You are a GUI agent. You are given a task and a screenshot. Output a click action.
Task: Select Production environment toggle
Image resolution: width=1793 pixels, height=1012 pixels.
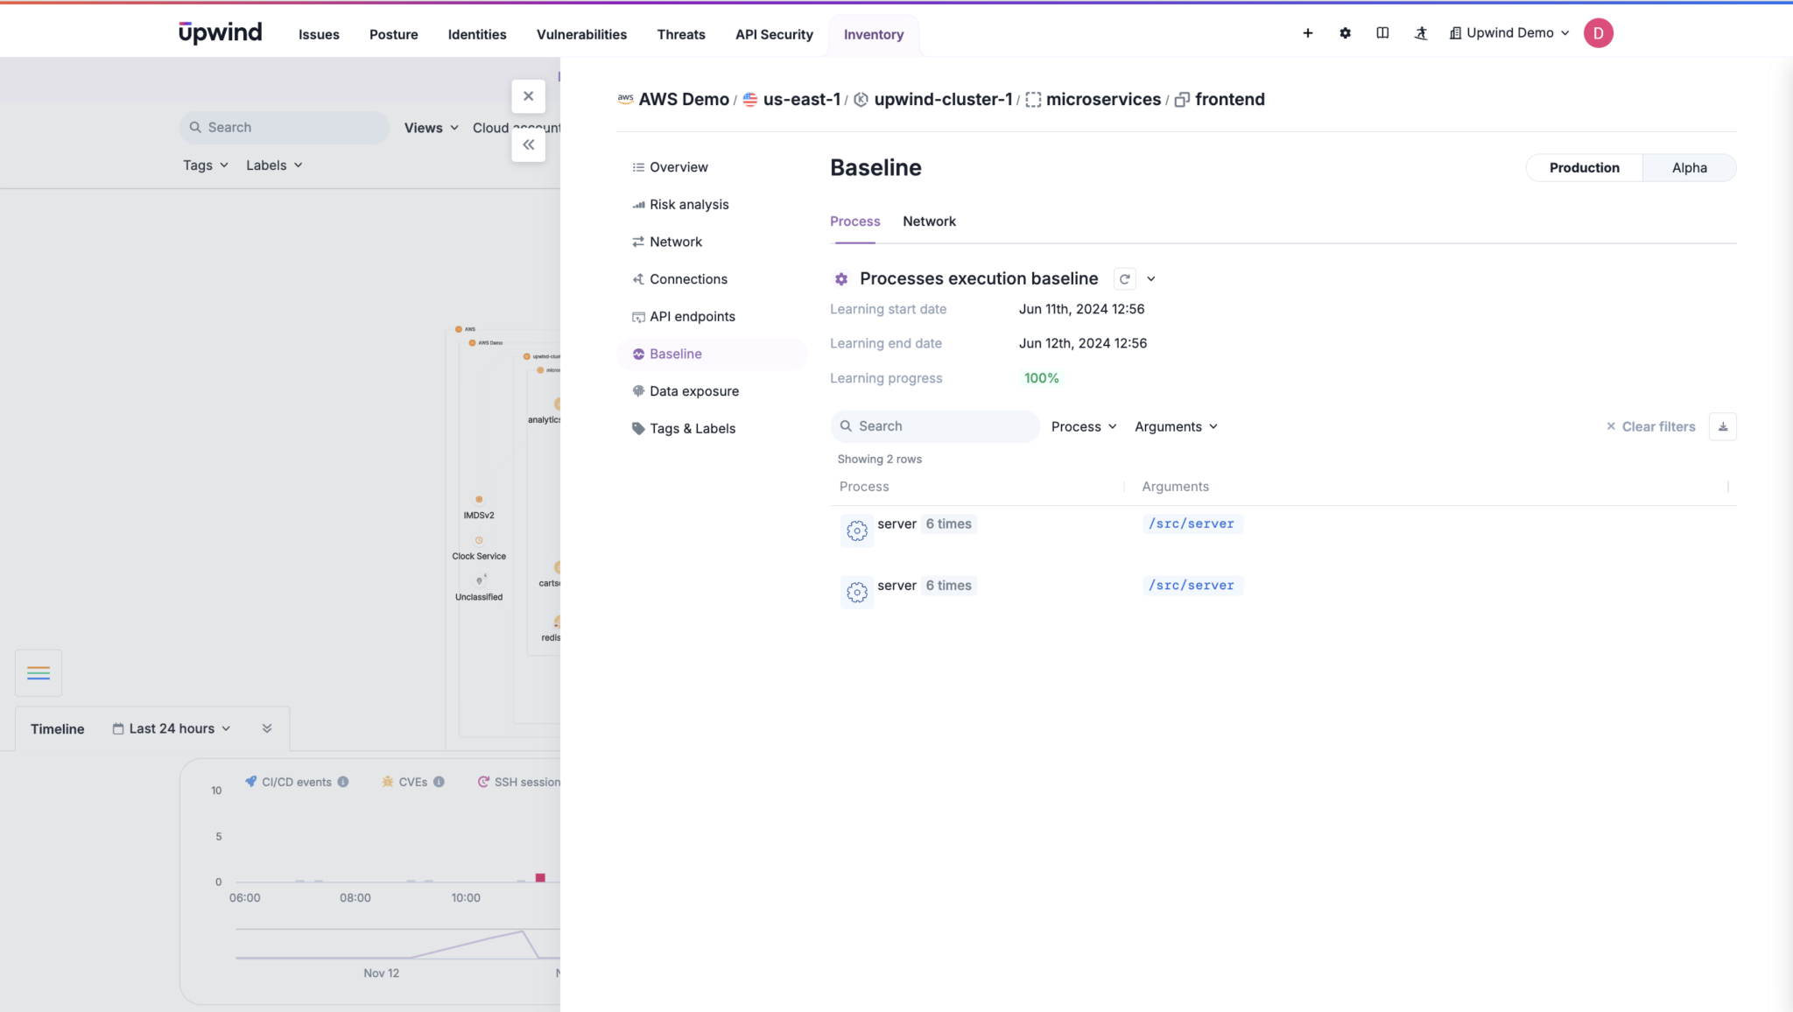coord(1584,168)
